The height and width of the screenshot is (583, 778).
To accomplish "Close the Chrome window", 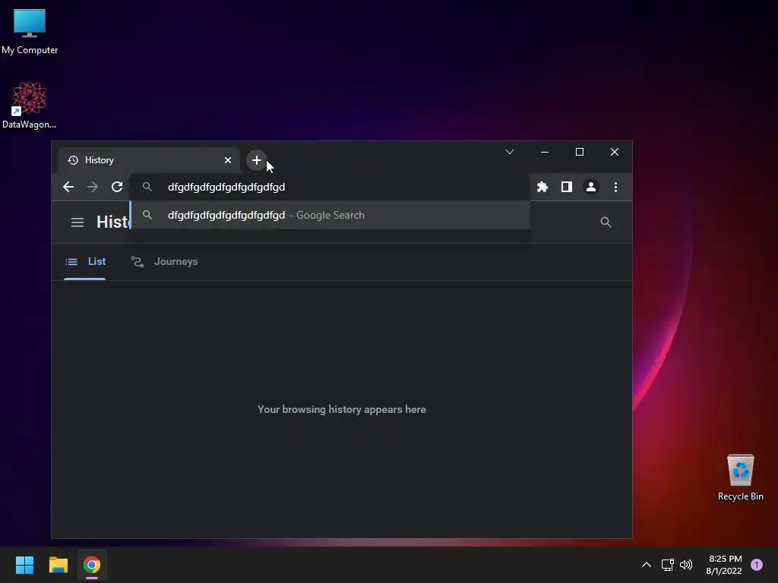I will click(615, 152).
